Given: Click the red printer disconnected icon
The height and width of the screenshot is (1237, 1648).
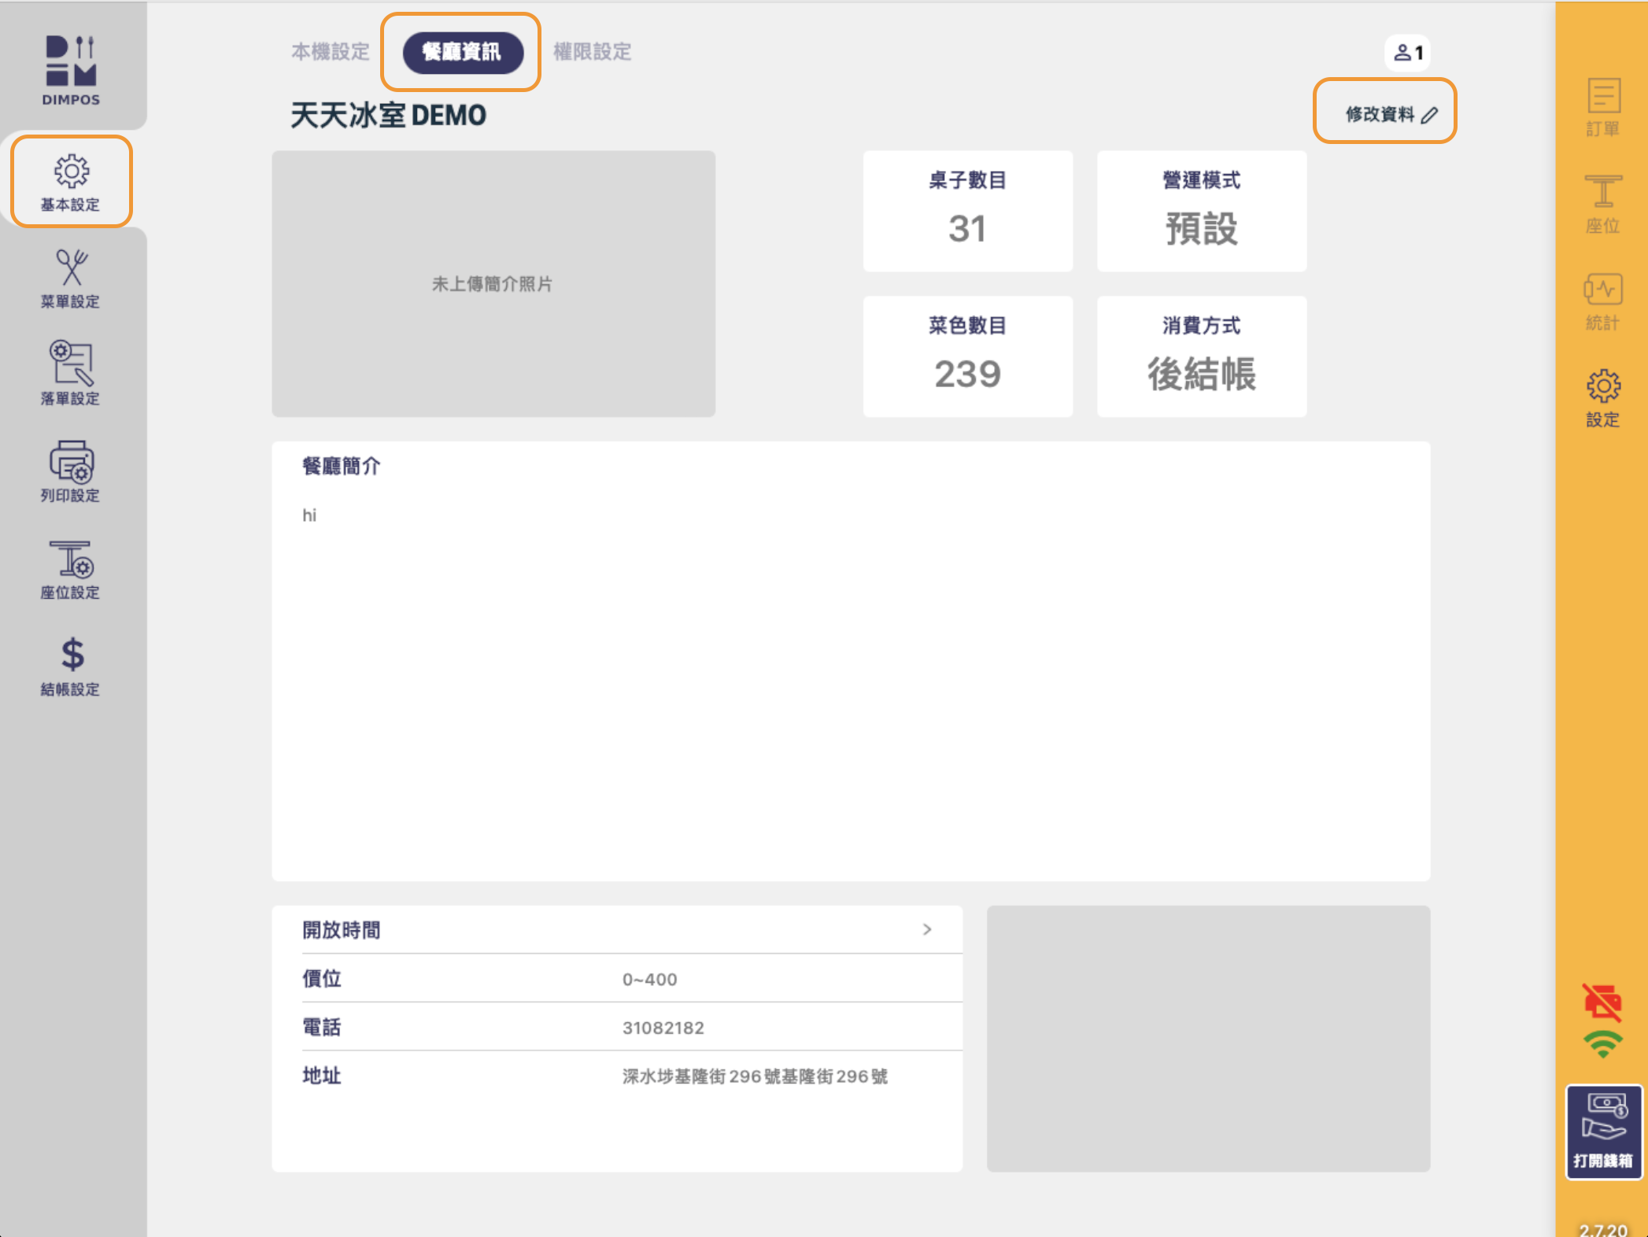Looking at the screenshot, I should (x=1602, y=1002).
